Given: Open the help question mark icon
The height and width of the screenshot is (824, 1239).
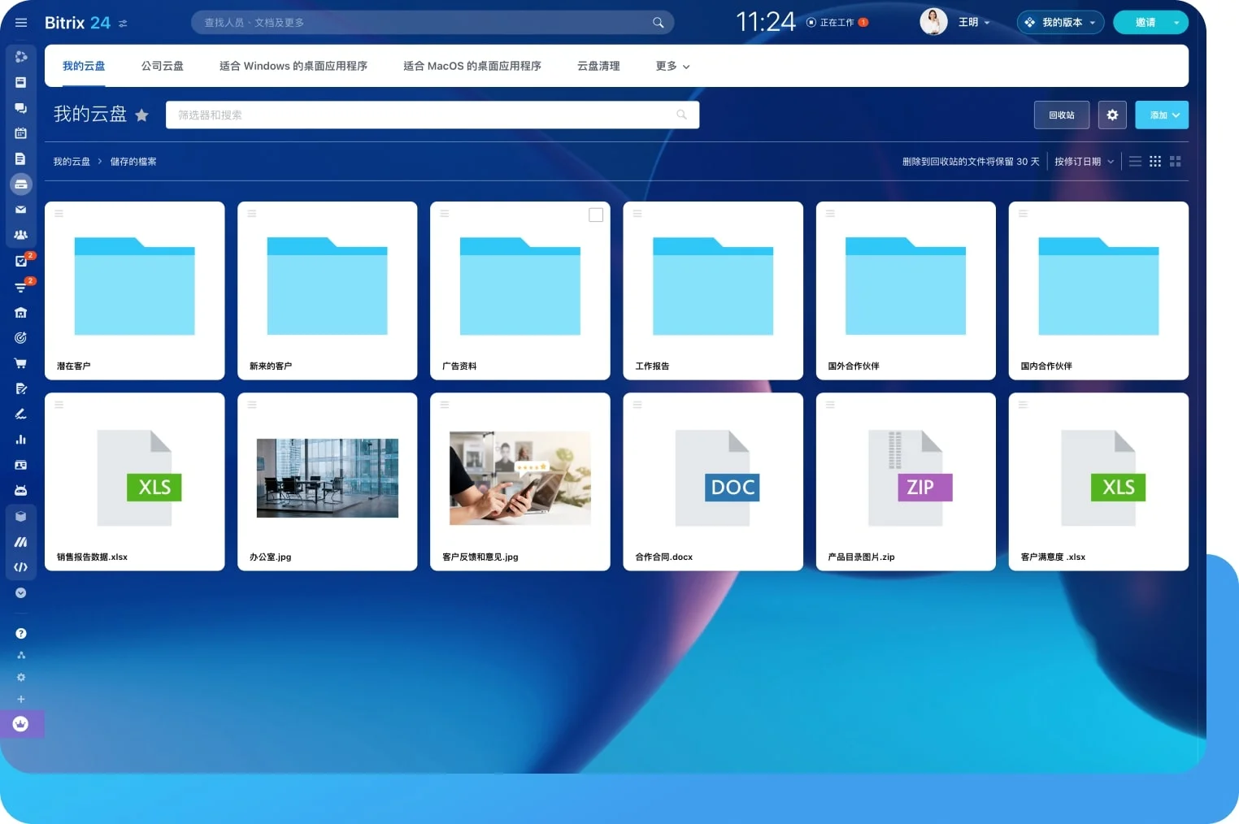Looking at the screenshot, I should (21, 633).
